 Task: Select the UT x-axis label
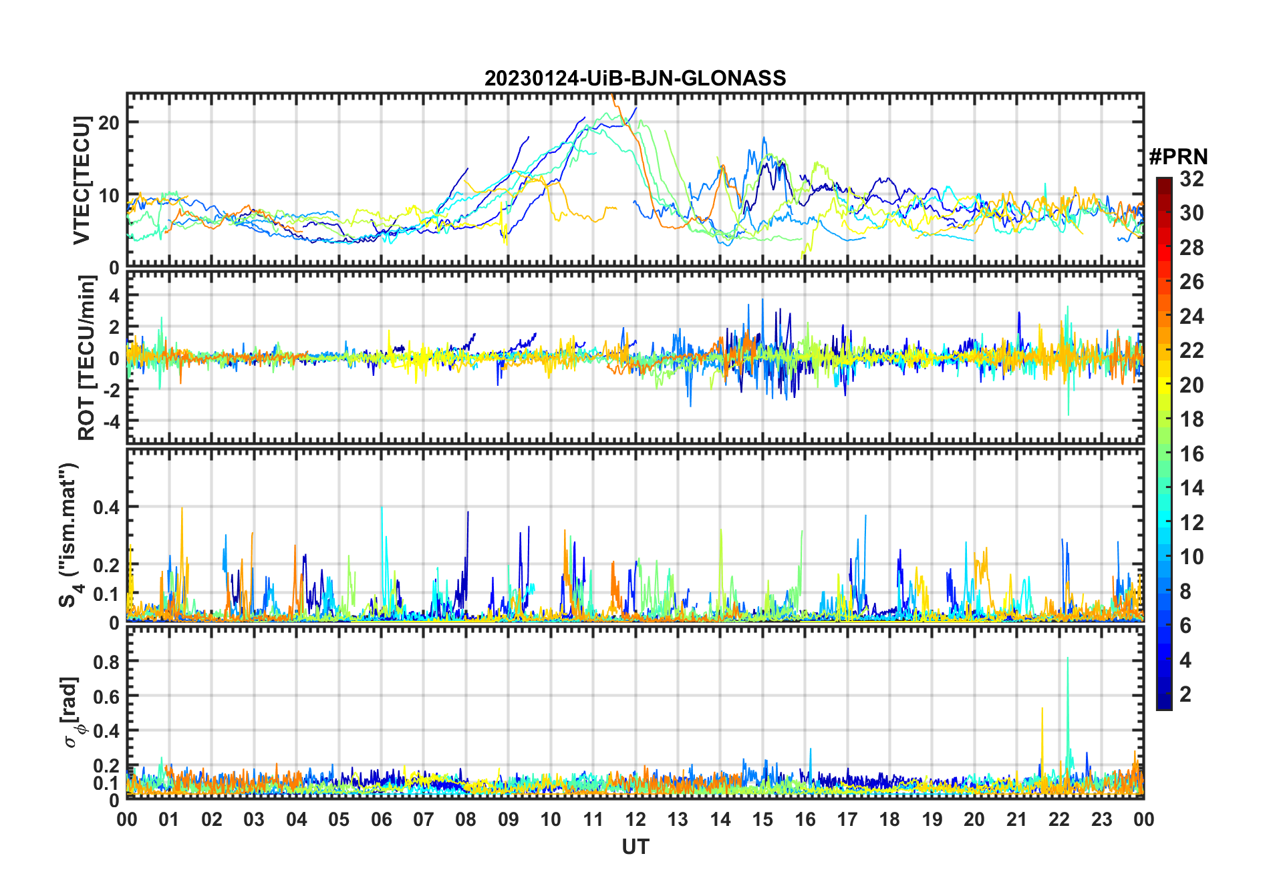[x=635, y=847]
